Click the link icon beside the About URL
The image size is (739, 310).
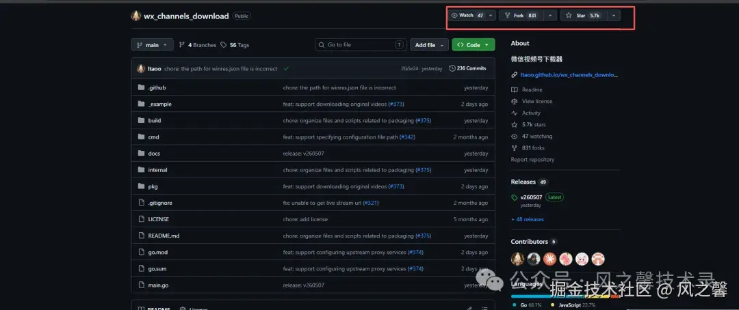pyautogui.click(x=514, y=75)
